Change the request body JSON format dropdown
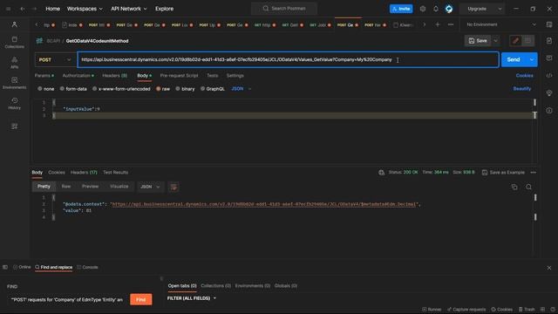 [242, 89]
